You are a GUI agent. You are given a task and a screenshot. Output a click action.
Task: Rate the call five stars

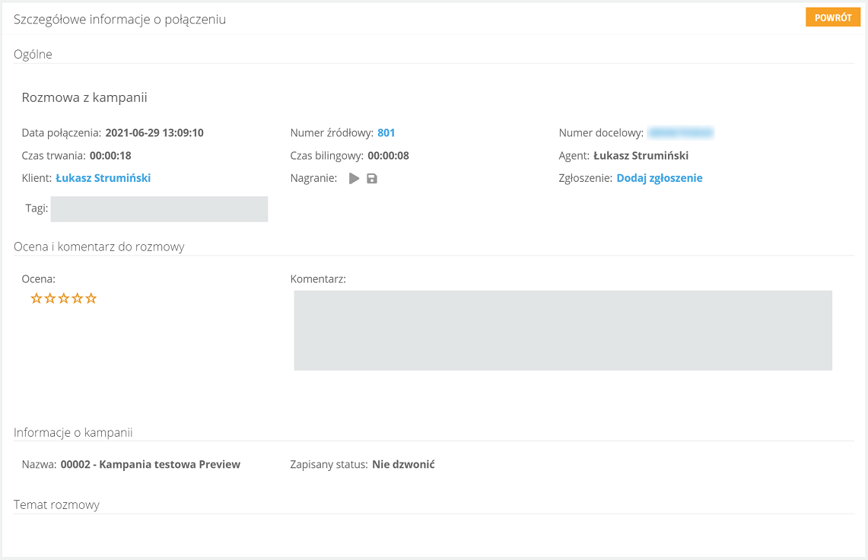[91, 298]
